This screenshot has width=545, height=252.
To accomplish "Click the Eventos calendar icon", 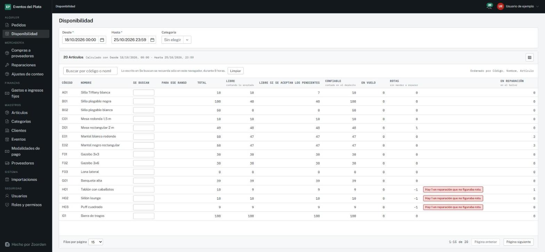I will (x=7, y=139).
